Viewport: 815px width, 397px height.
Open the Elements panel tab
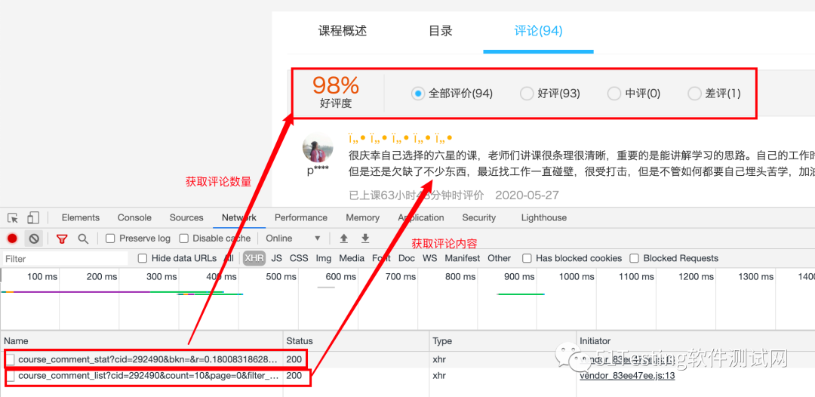[81, 217]
